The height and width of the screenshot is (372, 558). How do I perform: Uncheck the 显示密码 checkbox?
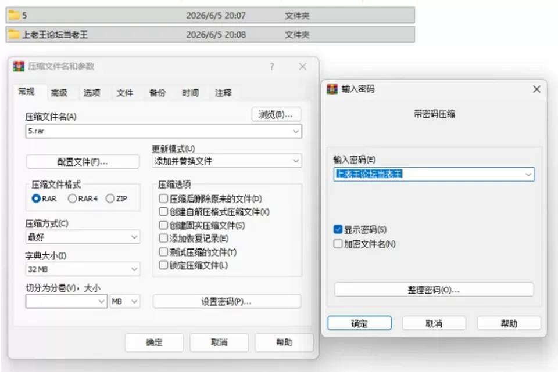tap(338, 229)
